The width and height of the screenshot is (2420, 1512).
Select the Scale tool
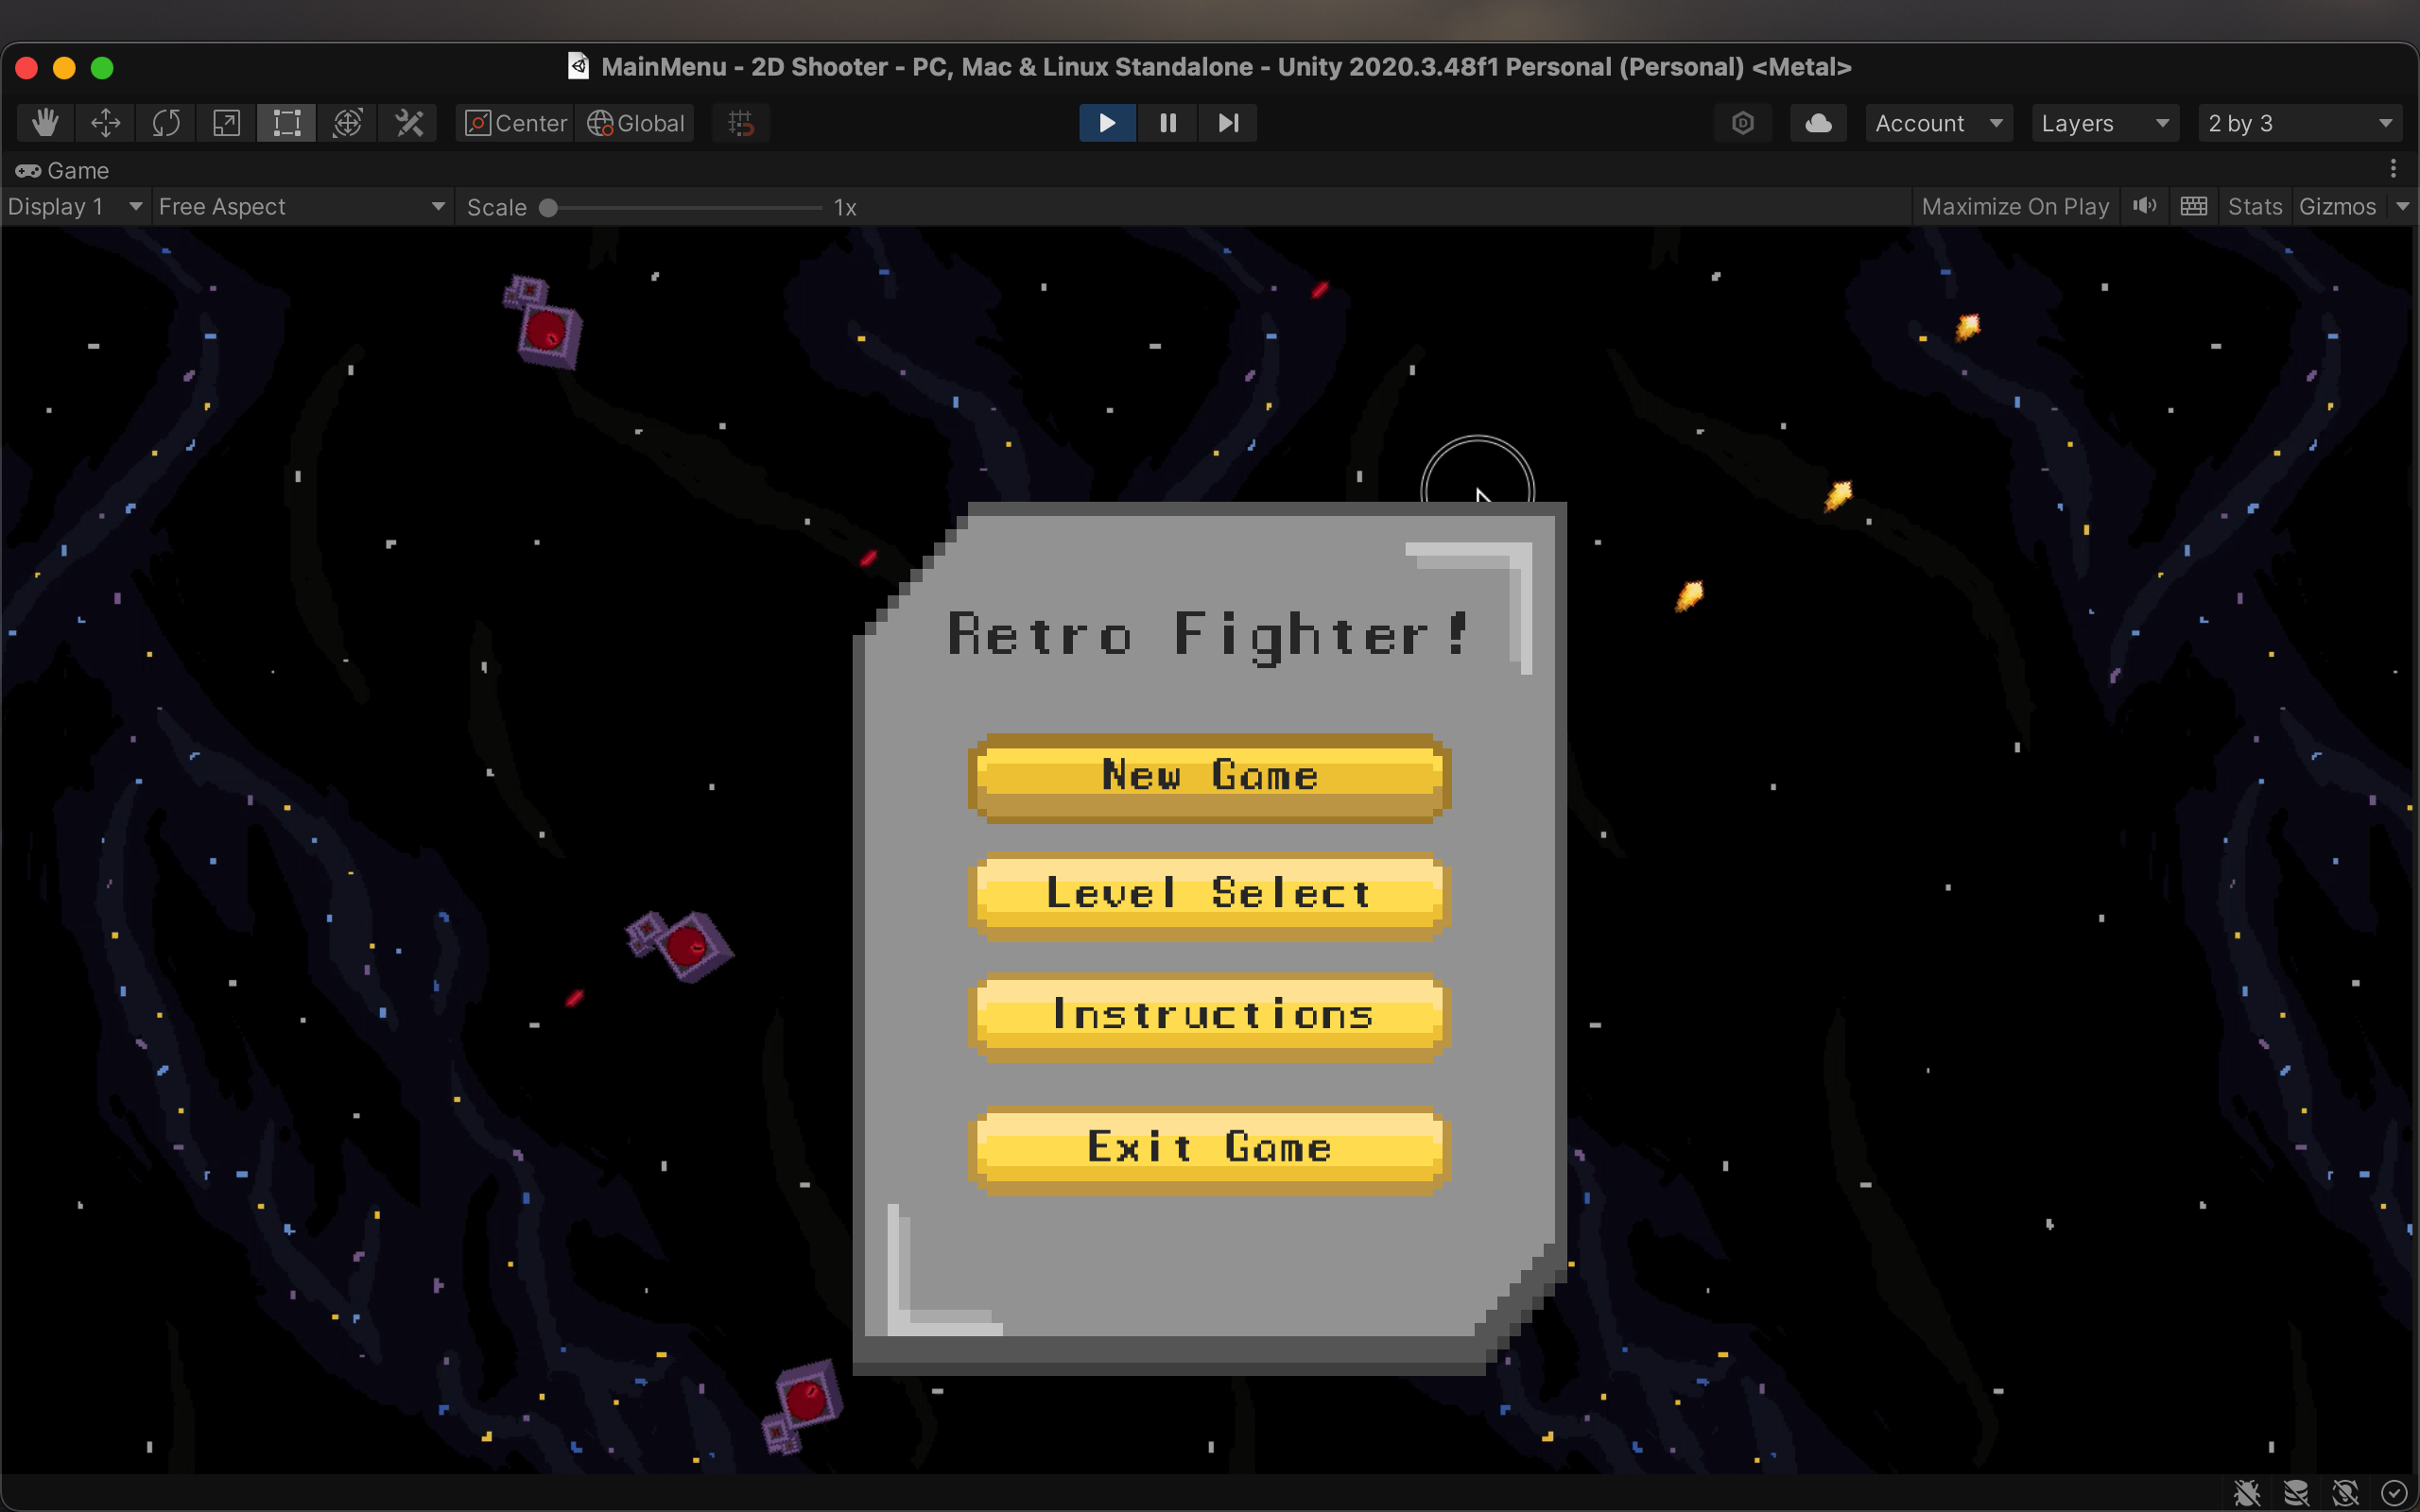click(227, 123)
